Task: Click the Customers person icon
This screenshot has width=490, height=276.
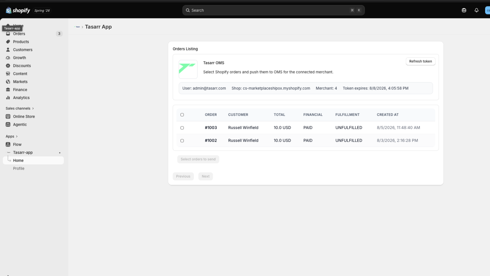Action: click(8, 50)
